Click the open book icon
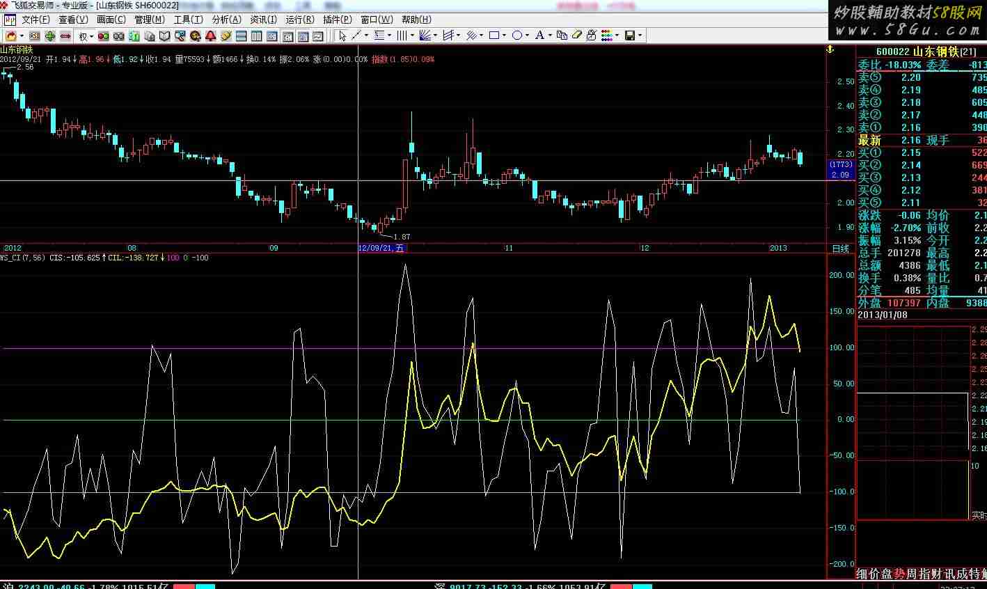Image resolution: width=987 pixels, height=589 pixels. 164,36
